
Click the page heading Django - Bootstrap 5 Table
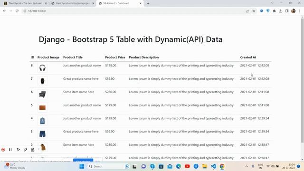coord(131,39)
